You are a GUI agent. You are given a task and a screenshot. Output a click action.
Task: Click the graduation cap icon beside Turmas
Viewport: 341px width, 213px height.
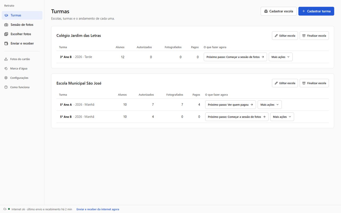[6, 15]
